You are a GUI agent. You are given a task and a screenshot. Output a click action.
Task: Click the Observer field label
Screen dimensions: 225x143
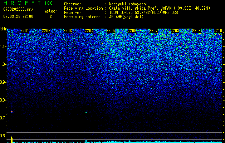tap(73, 4)
